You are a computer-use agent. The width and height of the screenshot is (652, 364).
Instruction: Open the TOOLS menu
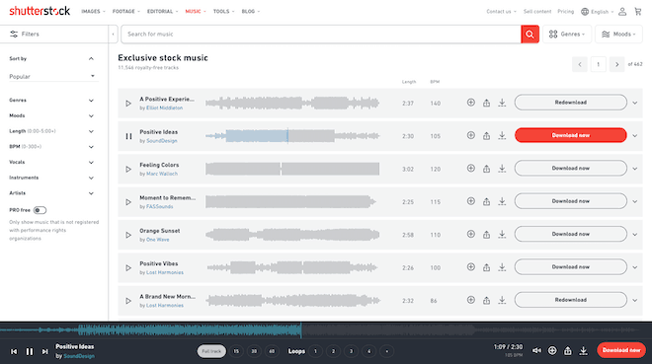223,12
